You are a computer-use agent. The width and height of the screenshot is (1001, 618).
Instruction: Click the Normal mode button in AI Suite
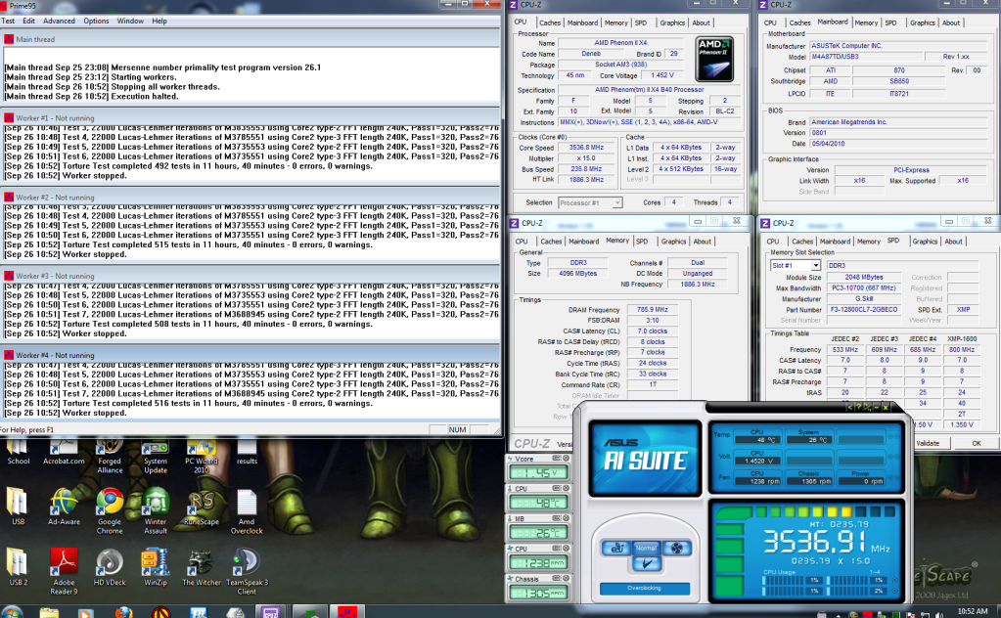[646, 548]
